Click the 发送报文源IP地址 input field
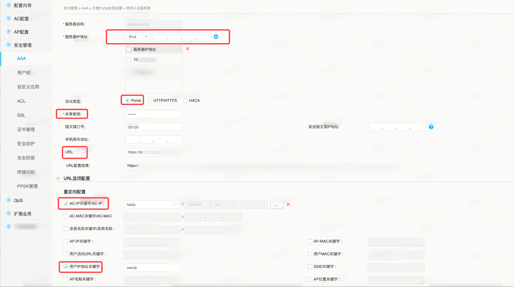This screenshot has height=287, width=514. pyautogui.click(x=397, y=127)
